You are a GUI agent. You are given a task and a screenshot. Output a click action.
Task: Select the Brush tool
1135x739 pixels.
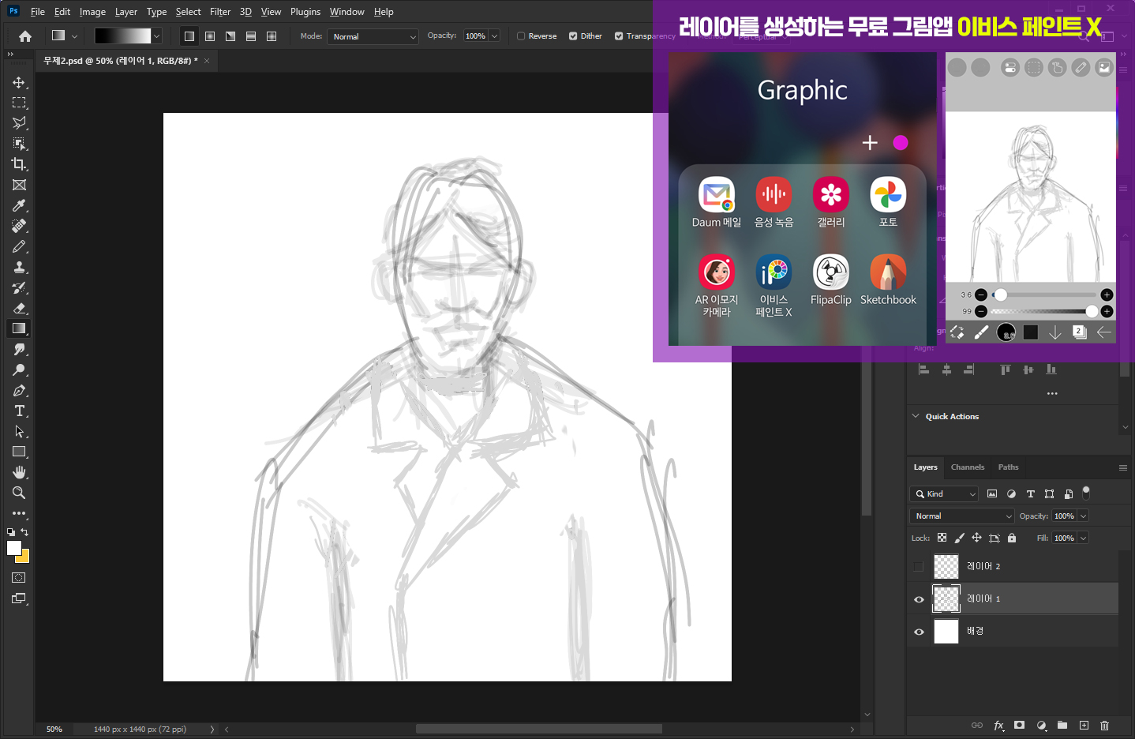[19, 246]
